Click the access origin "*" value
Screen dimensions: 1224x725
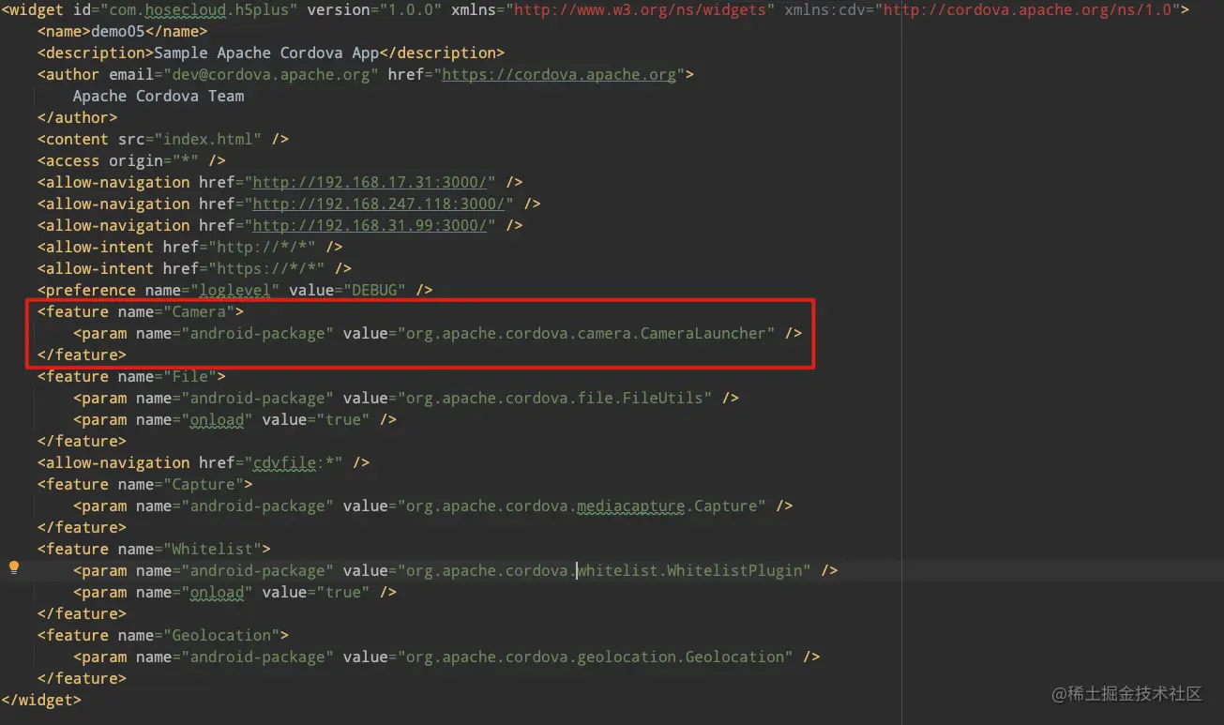point(186,160)
